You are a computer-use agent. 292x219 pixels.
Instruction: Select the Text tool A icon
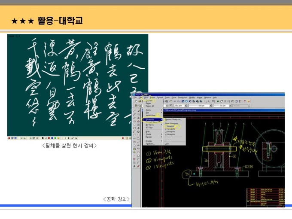[134, 166]
